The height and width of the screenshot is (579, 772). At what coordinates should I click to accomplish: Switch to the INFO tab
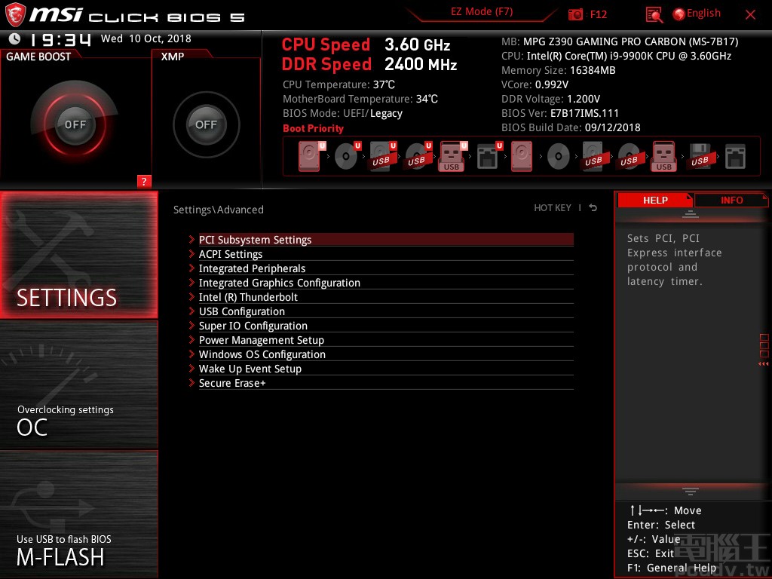point(731,200)
